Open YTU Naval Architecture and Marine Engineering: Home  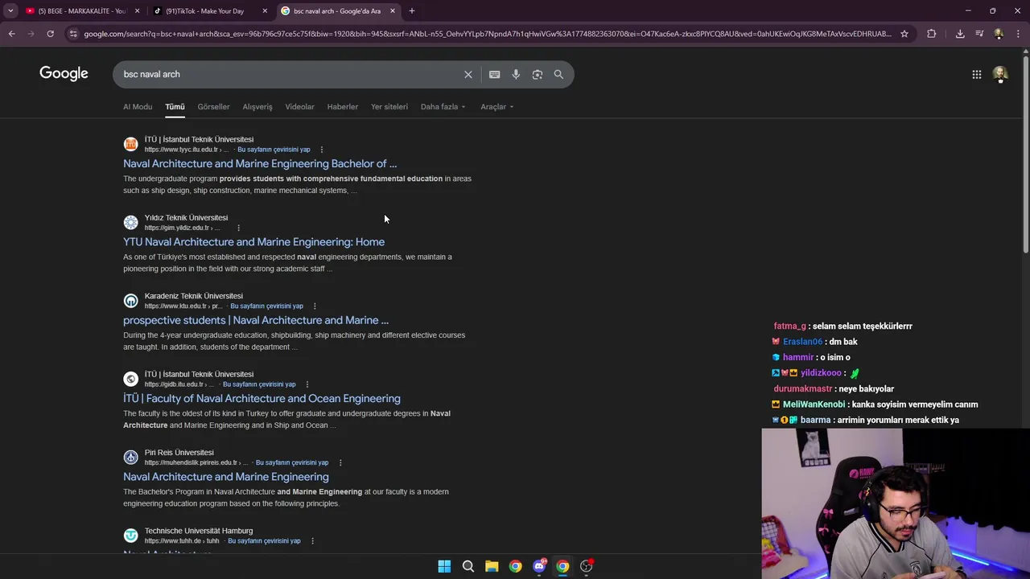coord(253,242)
